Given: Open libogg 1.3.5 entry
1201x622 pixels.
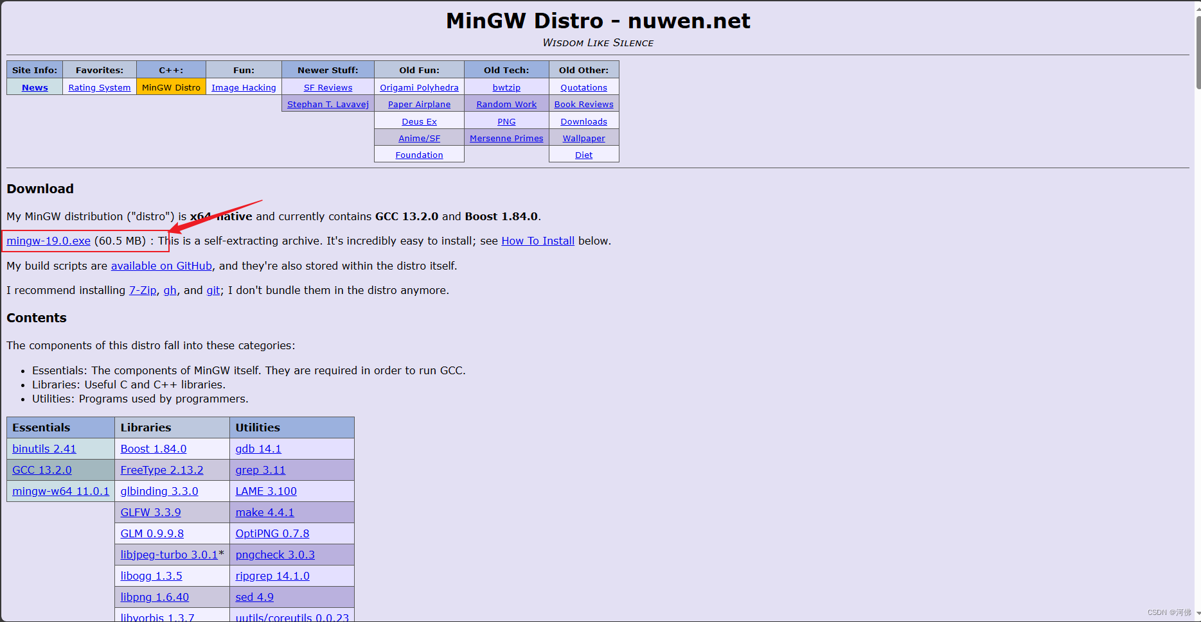Looking at the screenshot, I should (152, 576).
